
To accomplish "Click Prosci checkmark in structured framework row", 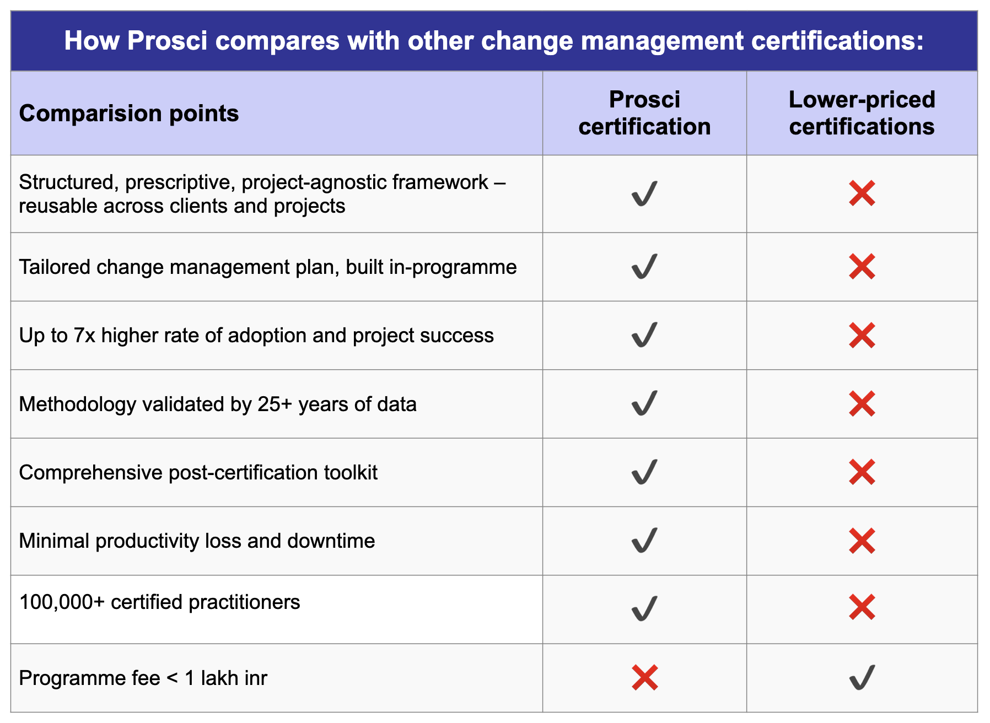I will (x=644, y=193).
